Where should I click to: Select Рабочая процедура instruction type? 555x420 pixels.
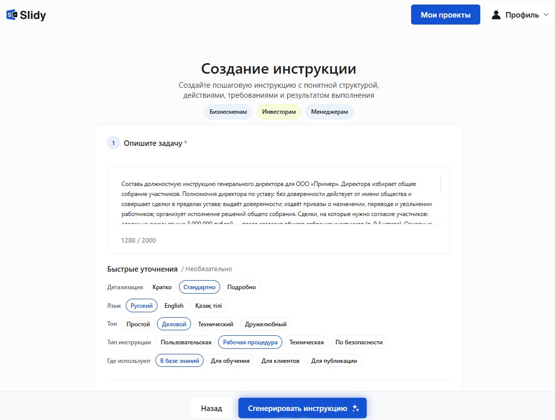tap(250, 342)
